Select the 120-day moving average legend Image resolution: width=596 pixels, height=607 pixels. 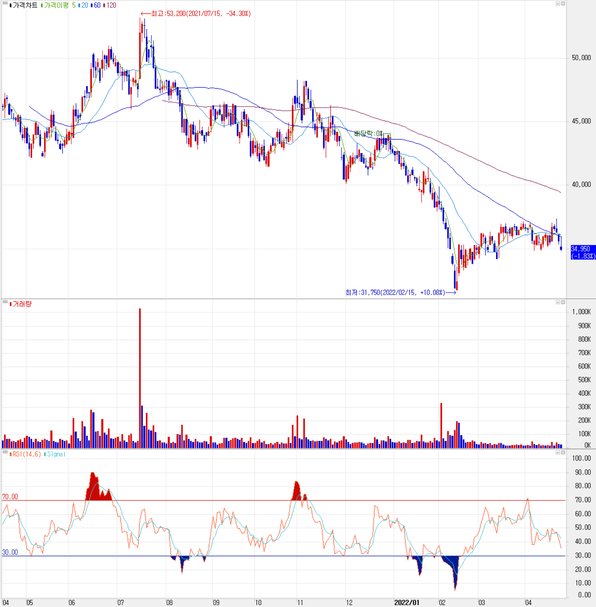point(111,5)
